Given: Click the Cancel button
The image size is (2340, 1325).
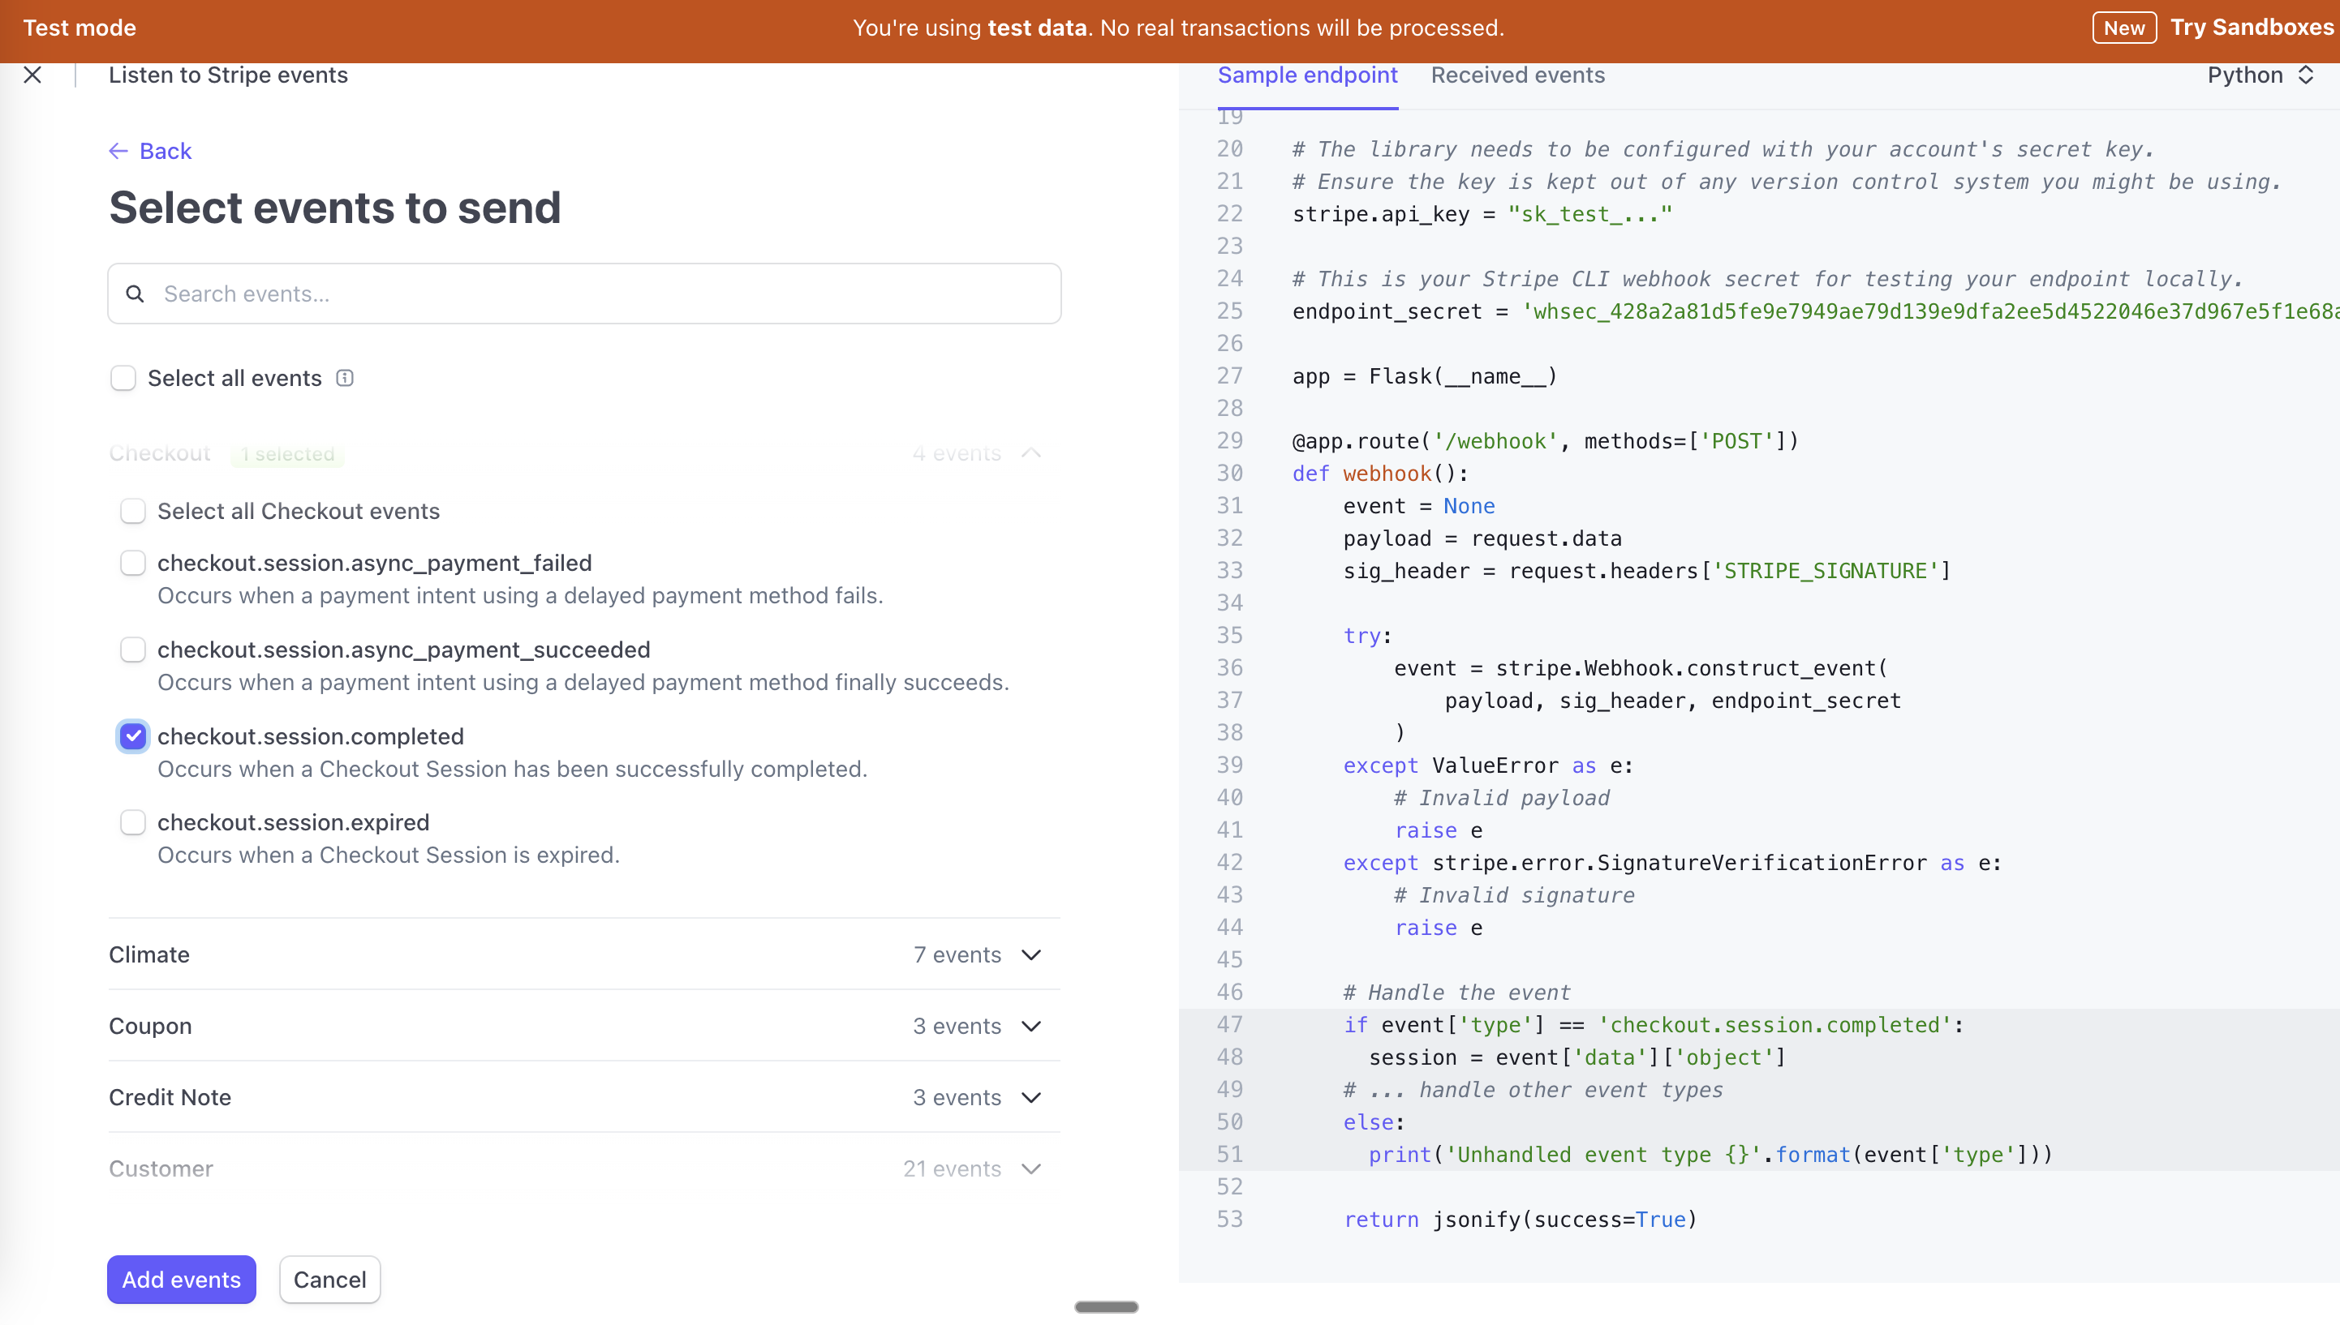Looking at the screenshot, I should [x=329, y=1280].
